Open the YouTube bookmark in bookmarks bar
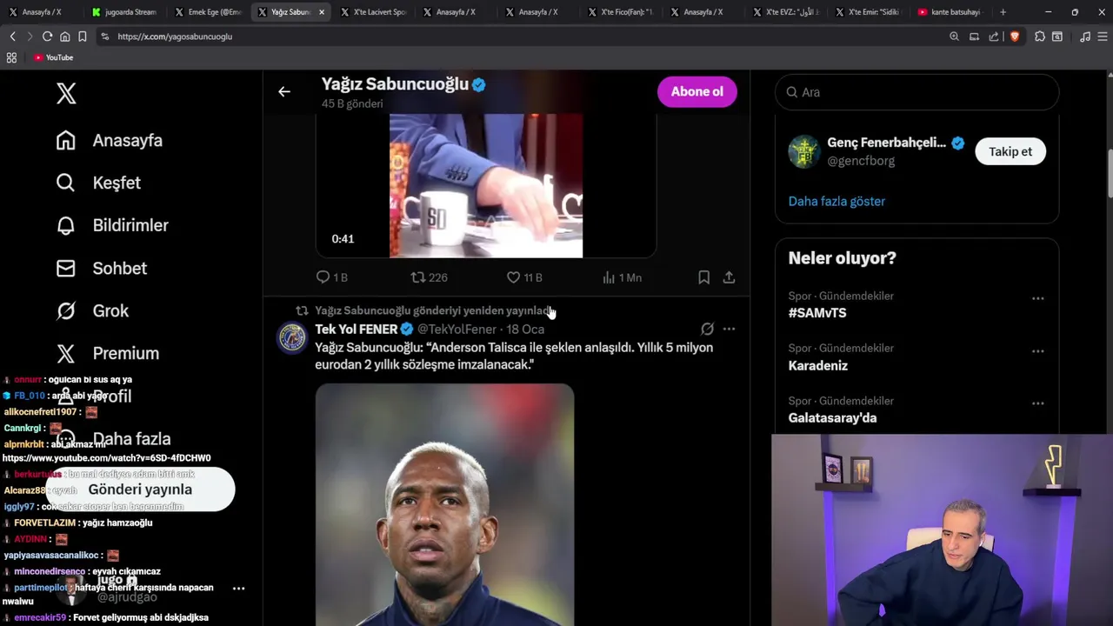1113x626 pixels. click(x=53, y=57)
